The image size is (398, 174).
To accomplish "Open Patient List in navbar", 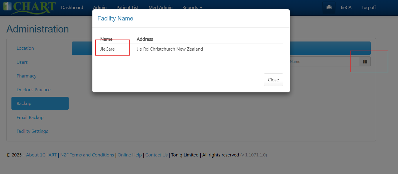I will click(x=128, y=8).
